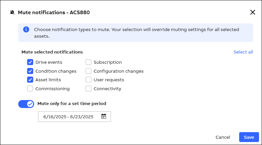Image resolution: width=262 pixels, height=145 pixels.
Task: Click the 'Mute notifications - ACS880' dialog title
Action: tap(54, 13)
